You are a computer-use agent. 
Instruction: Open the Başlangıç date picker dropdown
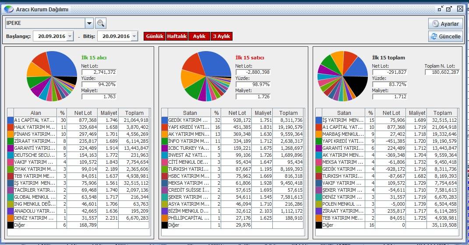pos(70,36)
